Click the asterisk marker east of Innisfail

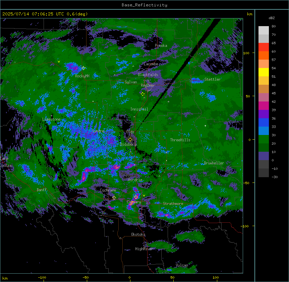[168, 101]
